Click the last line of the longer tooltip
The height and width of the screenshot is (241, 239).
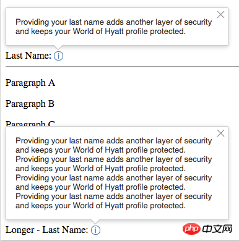tap(100, 206)
